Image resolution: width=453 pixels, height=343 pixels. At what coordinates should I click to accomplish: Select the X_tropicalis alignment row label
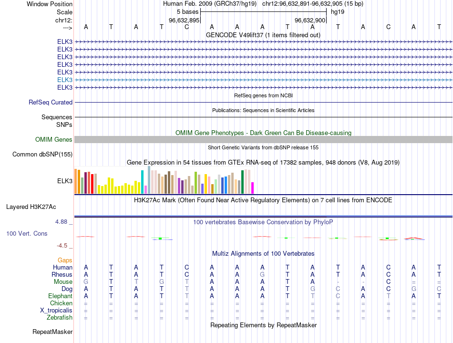click(x=56, y=311)
